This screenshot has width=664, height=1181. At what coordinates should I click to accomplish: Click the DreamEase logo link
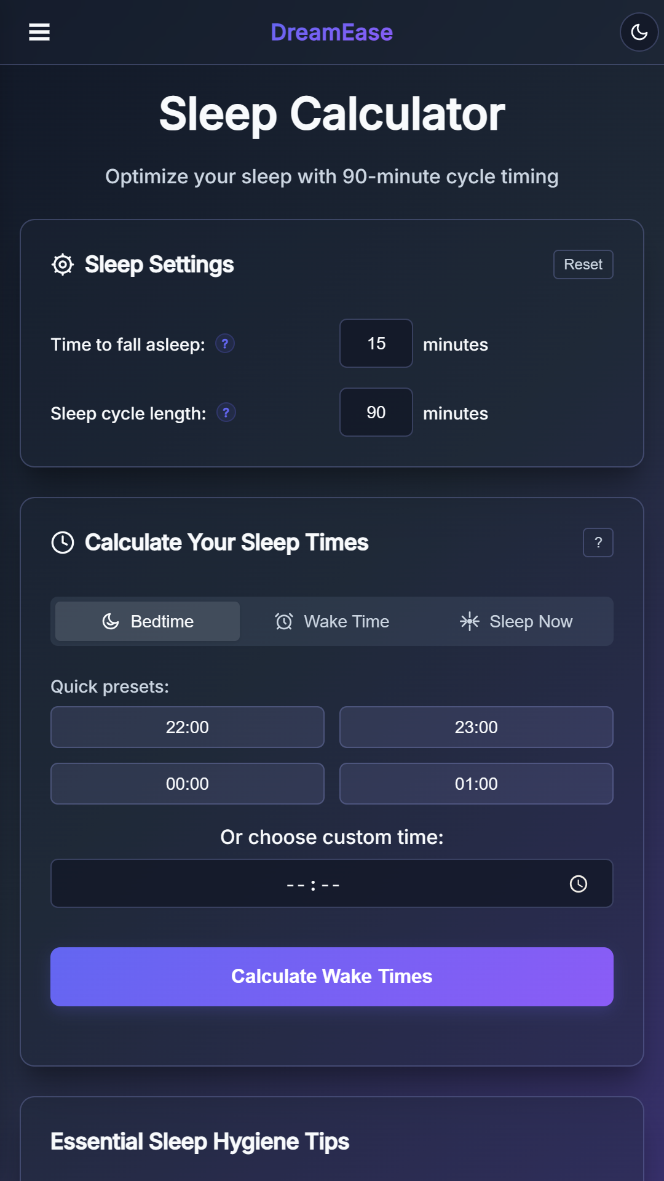[332, 32]
